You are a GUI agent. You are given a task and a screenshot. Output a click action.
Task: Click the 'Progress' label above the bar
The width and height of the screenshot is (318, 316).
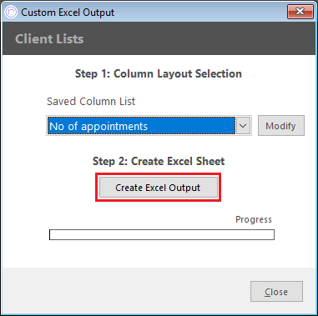coord(254,219)
